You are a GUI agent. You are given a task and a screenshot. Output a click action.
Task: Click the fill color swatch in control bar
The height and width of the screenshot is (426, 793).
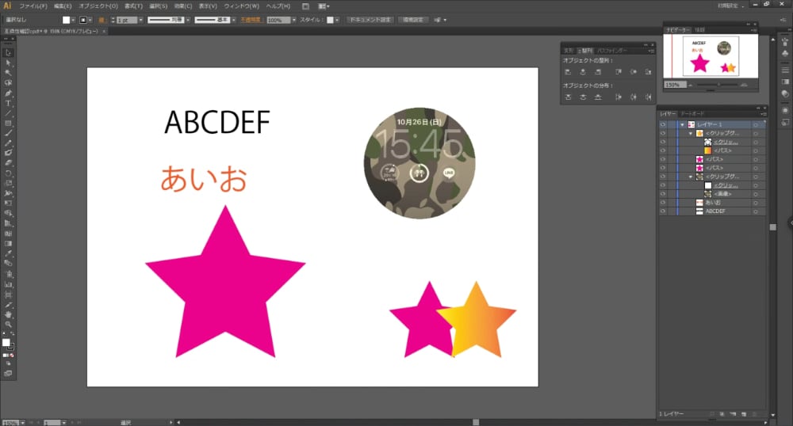coord(67,19)
